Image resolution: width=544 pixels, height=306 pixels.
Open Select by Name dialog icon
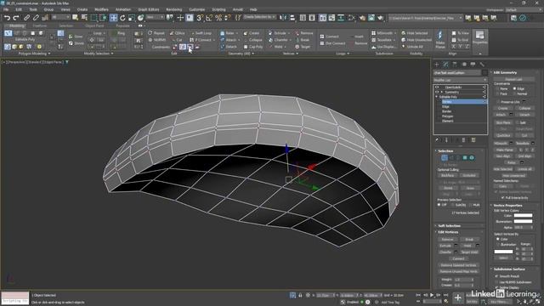84,18
